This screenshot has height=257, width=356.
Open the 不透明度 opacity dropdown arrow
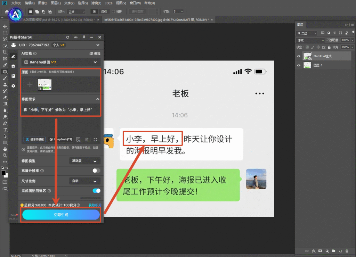click(353, 40)
